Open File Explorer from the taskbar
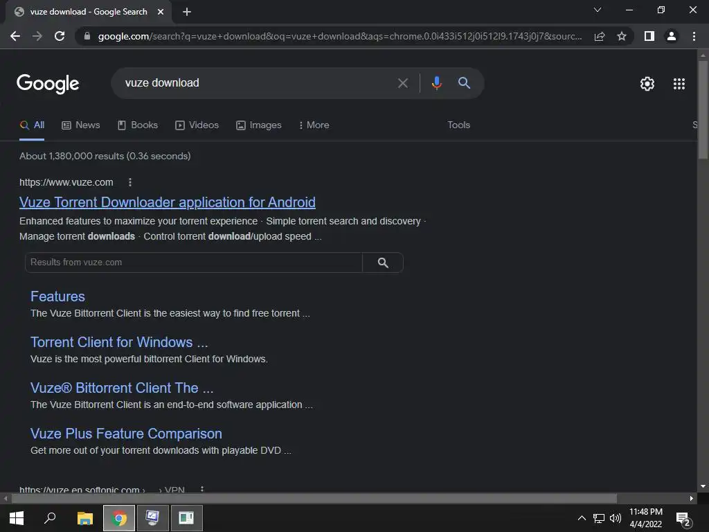 84,518
